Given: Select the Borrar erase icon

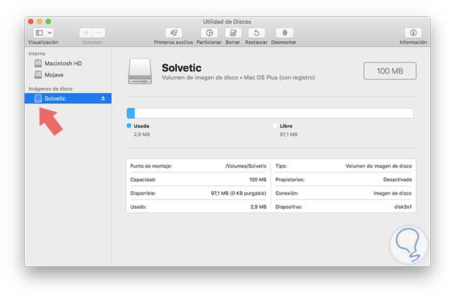Looking at the screenshot, I should click(x=233, y=32).
